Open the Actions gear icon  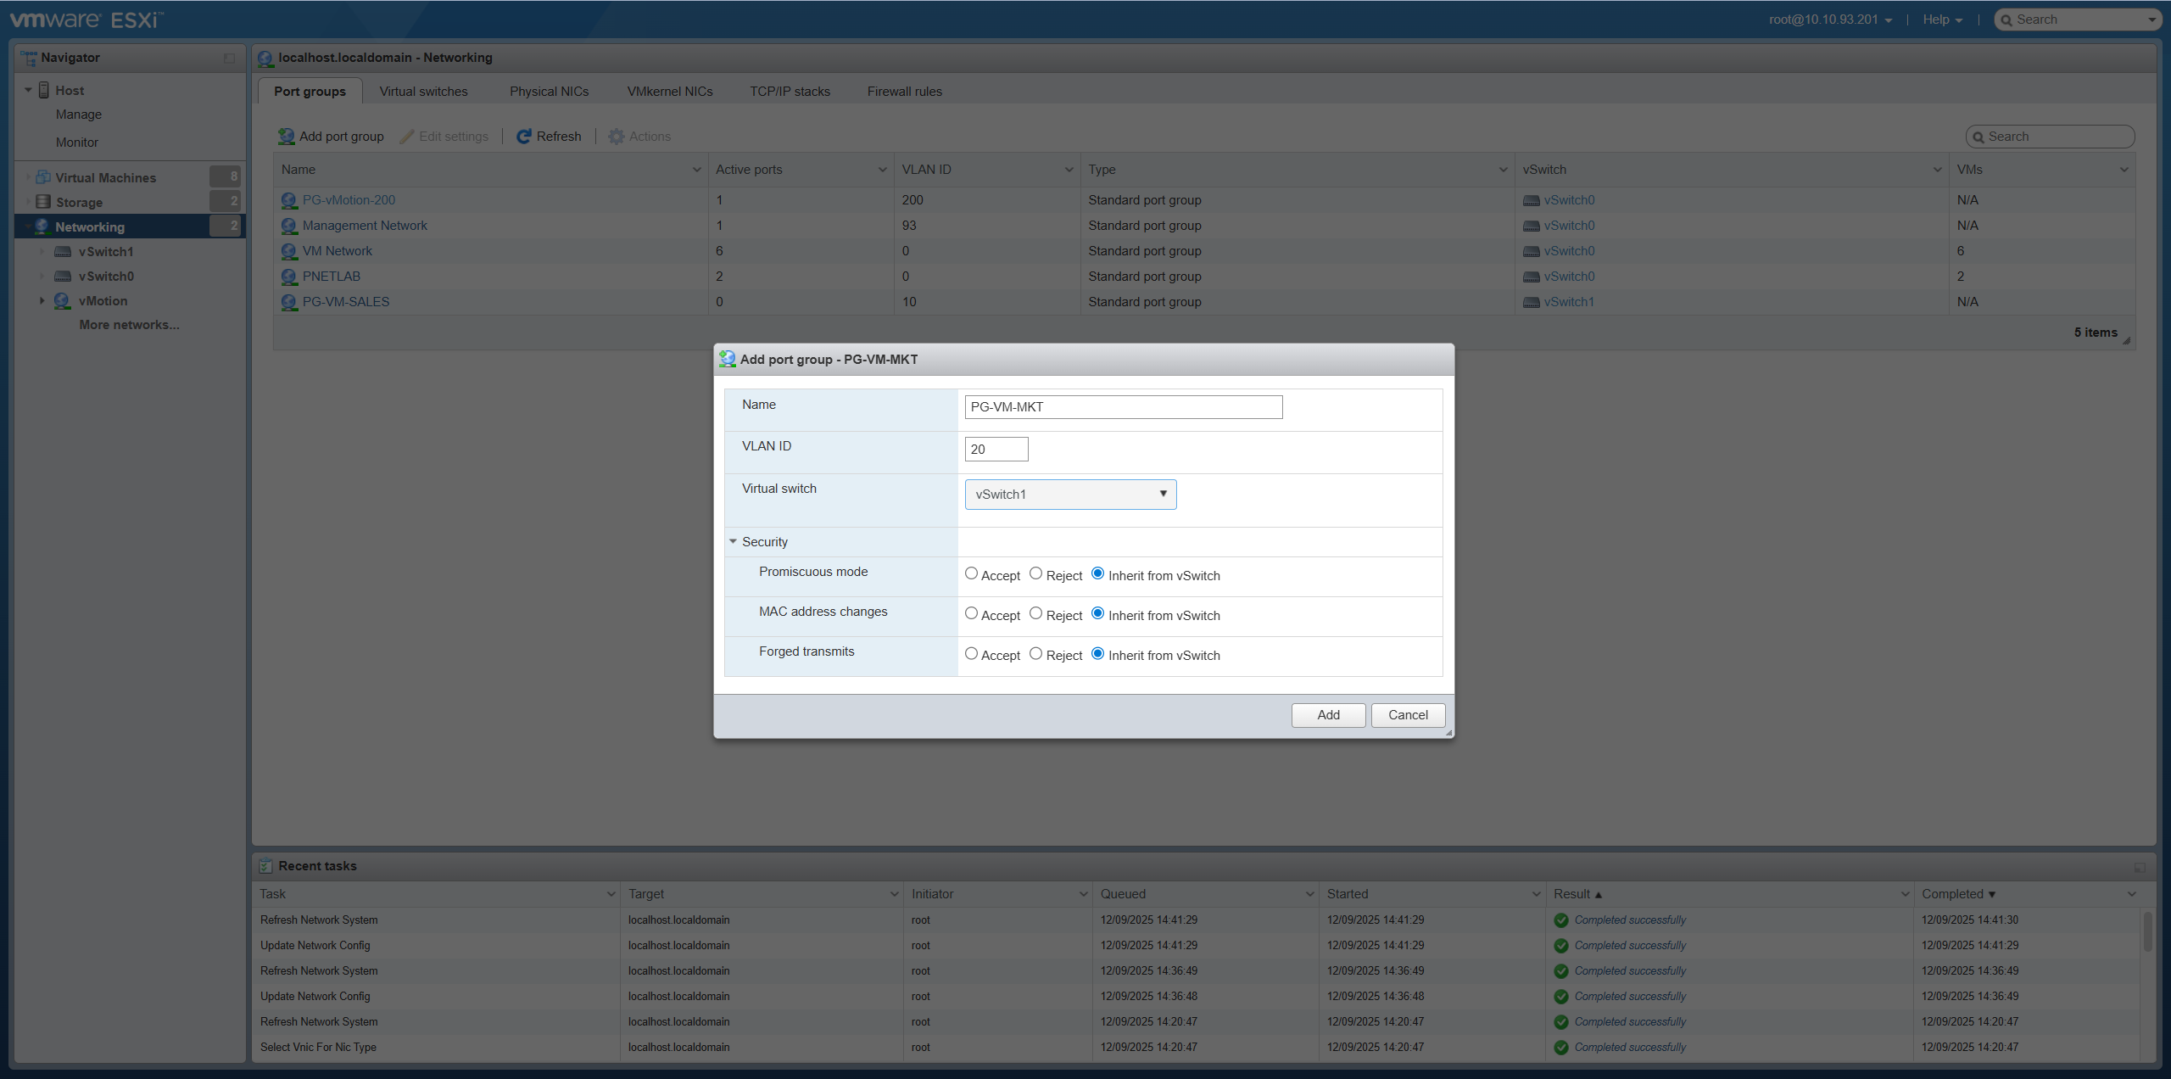(x=617, y=136)
